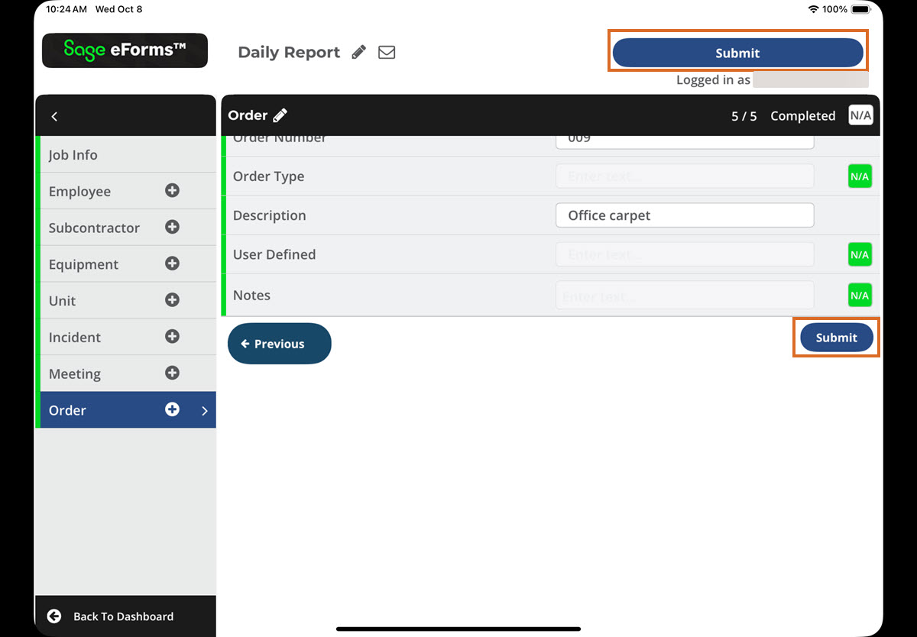The width and height of the screenshot is (917, 637).
Task: Toggle N/A for User Defined field
Action: pyautogui.click(x=860, y=254)
